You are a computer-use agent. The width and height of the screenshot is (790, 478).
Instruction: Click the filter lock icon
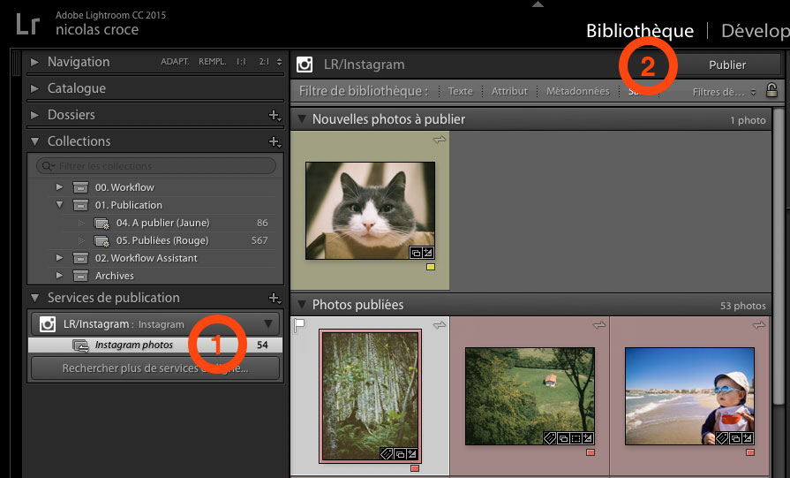point(771,91)
